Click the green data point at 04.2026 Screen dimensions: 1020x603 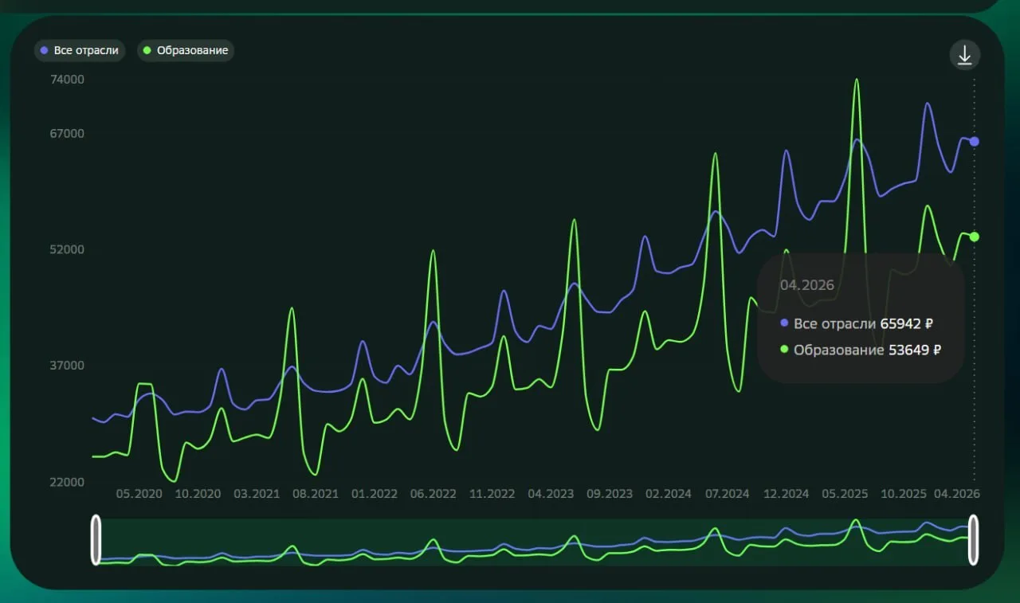coord(974,237)
